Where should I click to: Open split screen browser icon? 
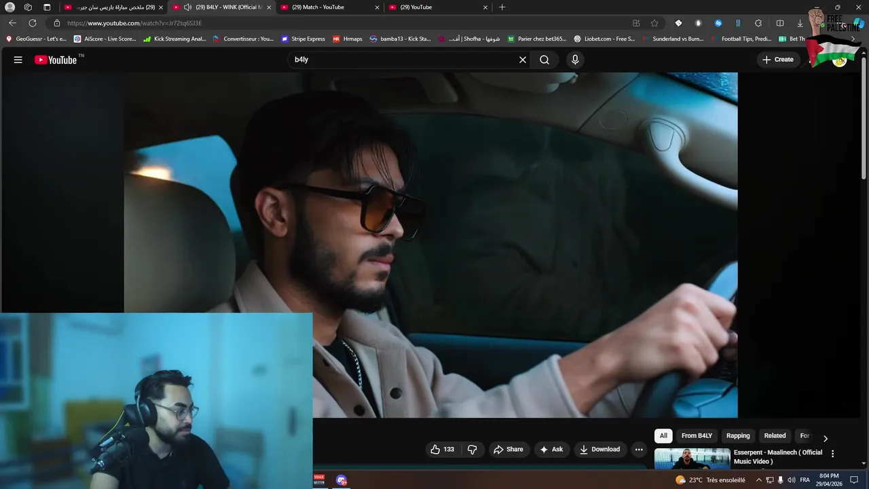pyautogui.click(x=779, y=23)
